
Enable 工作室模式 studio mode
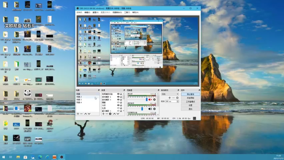[190, 102]
